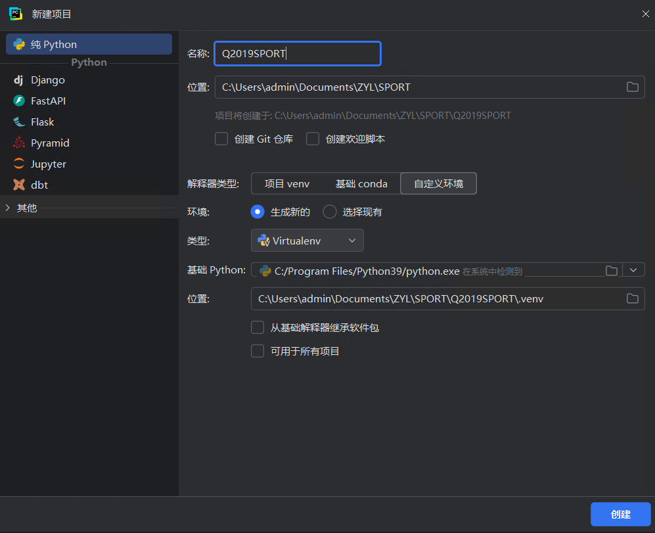
Task: Choose dbt project type
Action: pyautogui.click(x=39, y=185)
